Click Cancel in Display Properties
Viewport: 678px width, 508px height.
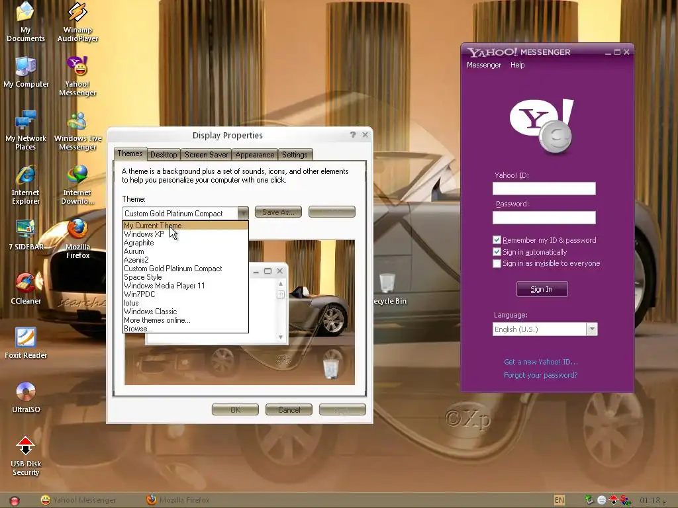[x=289, y=409]
